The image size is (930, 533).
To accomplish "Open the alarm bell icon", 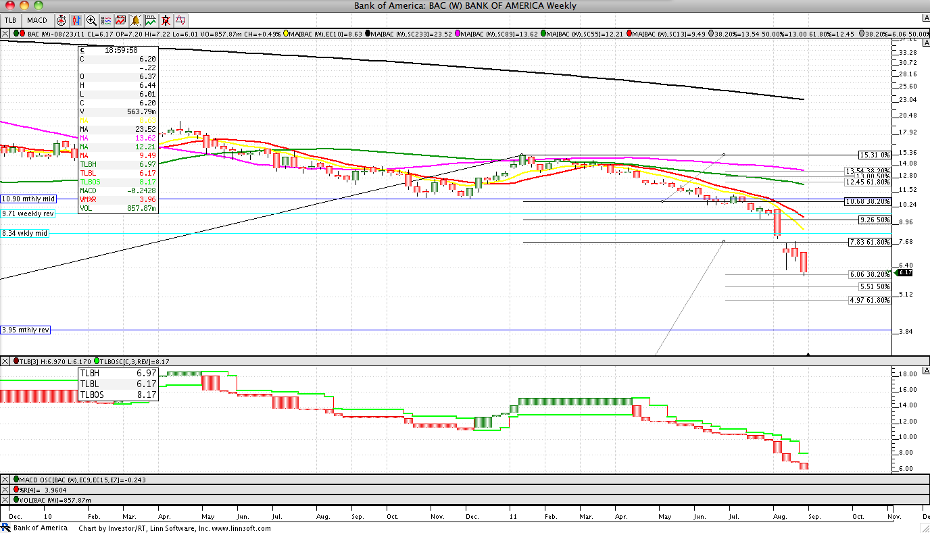I will (135, 20).
